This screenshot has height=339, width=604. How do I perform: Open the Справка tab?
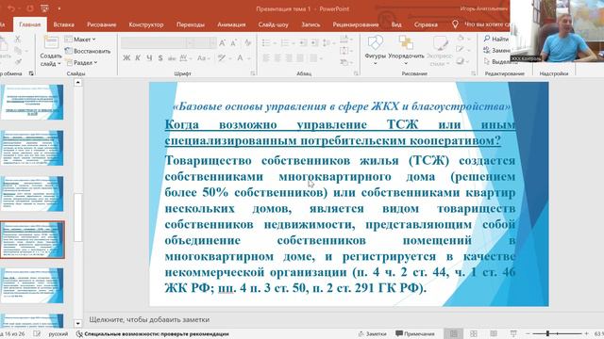pyautogui.click(x=426, y=24)
